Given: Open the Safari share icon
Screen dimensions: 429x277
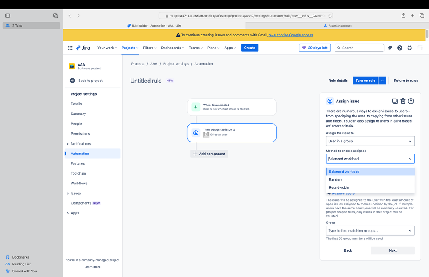Looking at the screenshot, I should click(x=403, y=15).
